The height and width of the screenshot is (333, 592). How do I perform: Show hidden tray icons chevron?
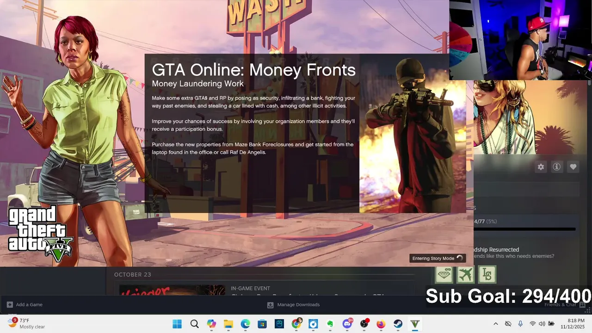click(x=496, y=324)
